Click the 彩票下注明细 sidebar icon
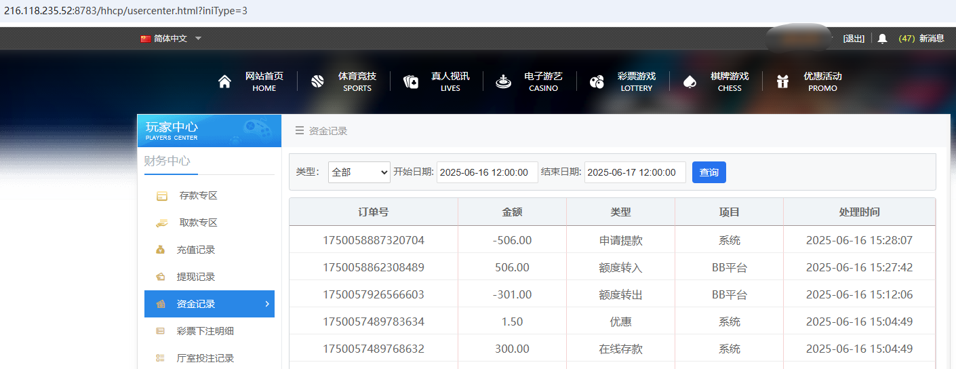The height and width of the screenshot is (369, 956). [161, 331]
